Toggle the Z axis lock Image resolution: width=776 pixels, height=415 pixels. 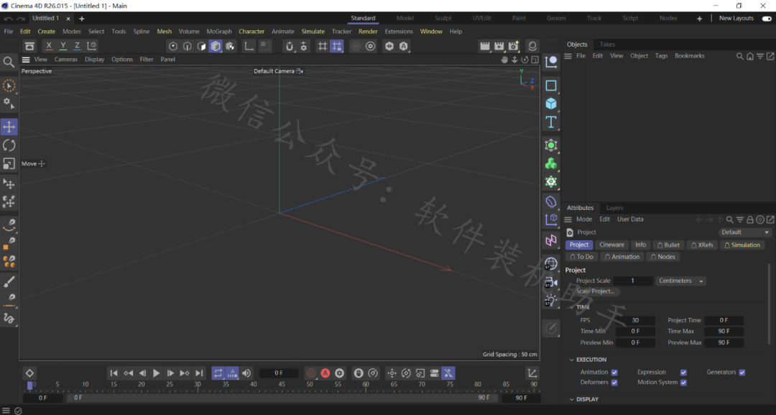[77, 45]
